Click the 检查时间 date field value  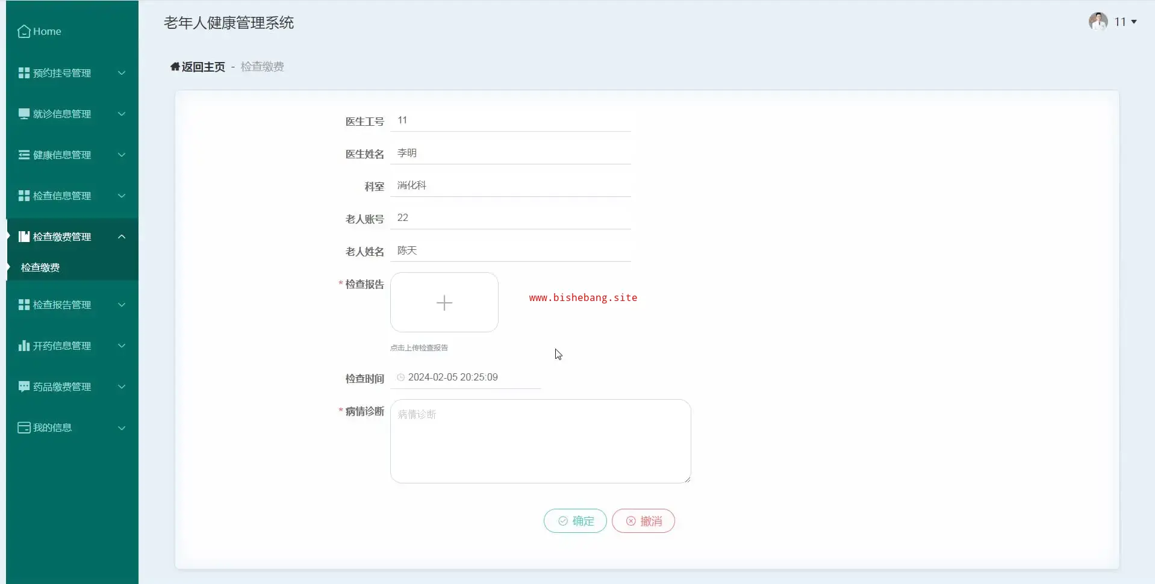465,377
